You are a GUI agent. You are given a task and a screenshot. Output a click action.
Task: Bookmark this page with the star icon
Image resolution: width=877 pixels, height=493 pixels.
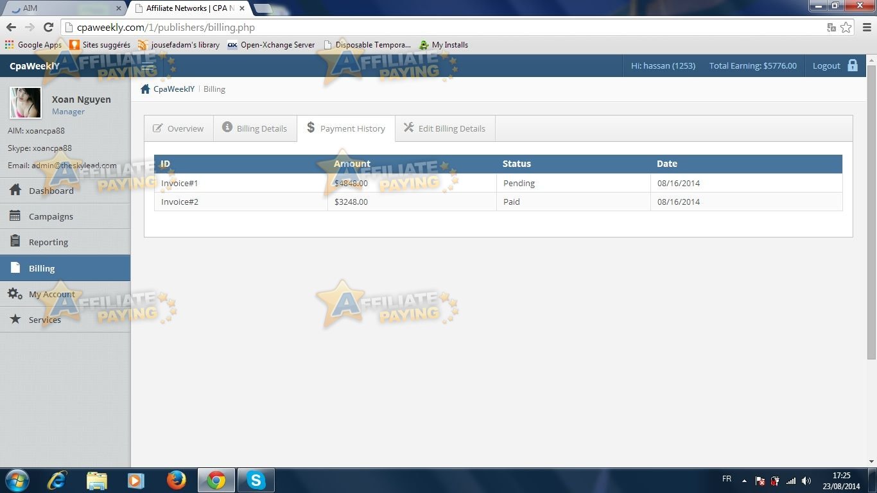point(846,28)
